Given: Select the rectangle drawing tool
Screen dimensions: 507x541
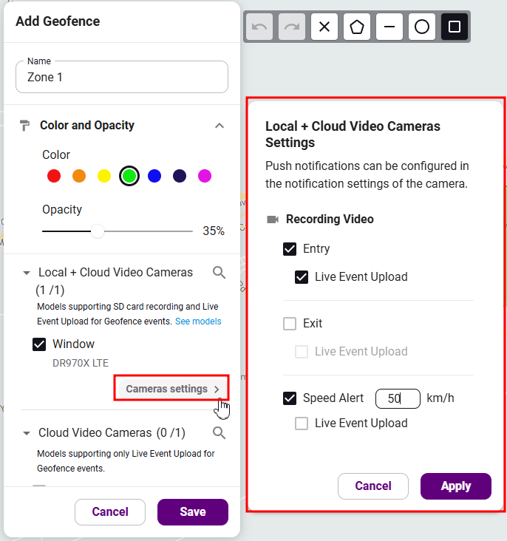Looking at the screenshot, I should (x=455, y=27).
